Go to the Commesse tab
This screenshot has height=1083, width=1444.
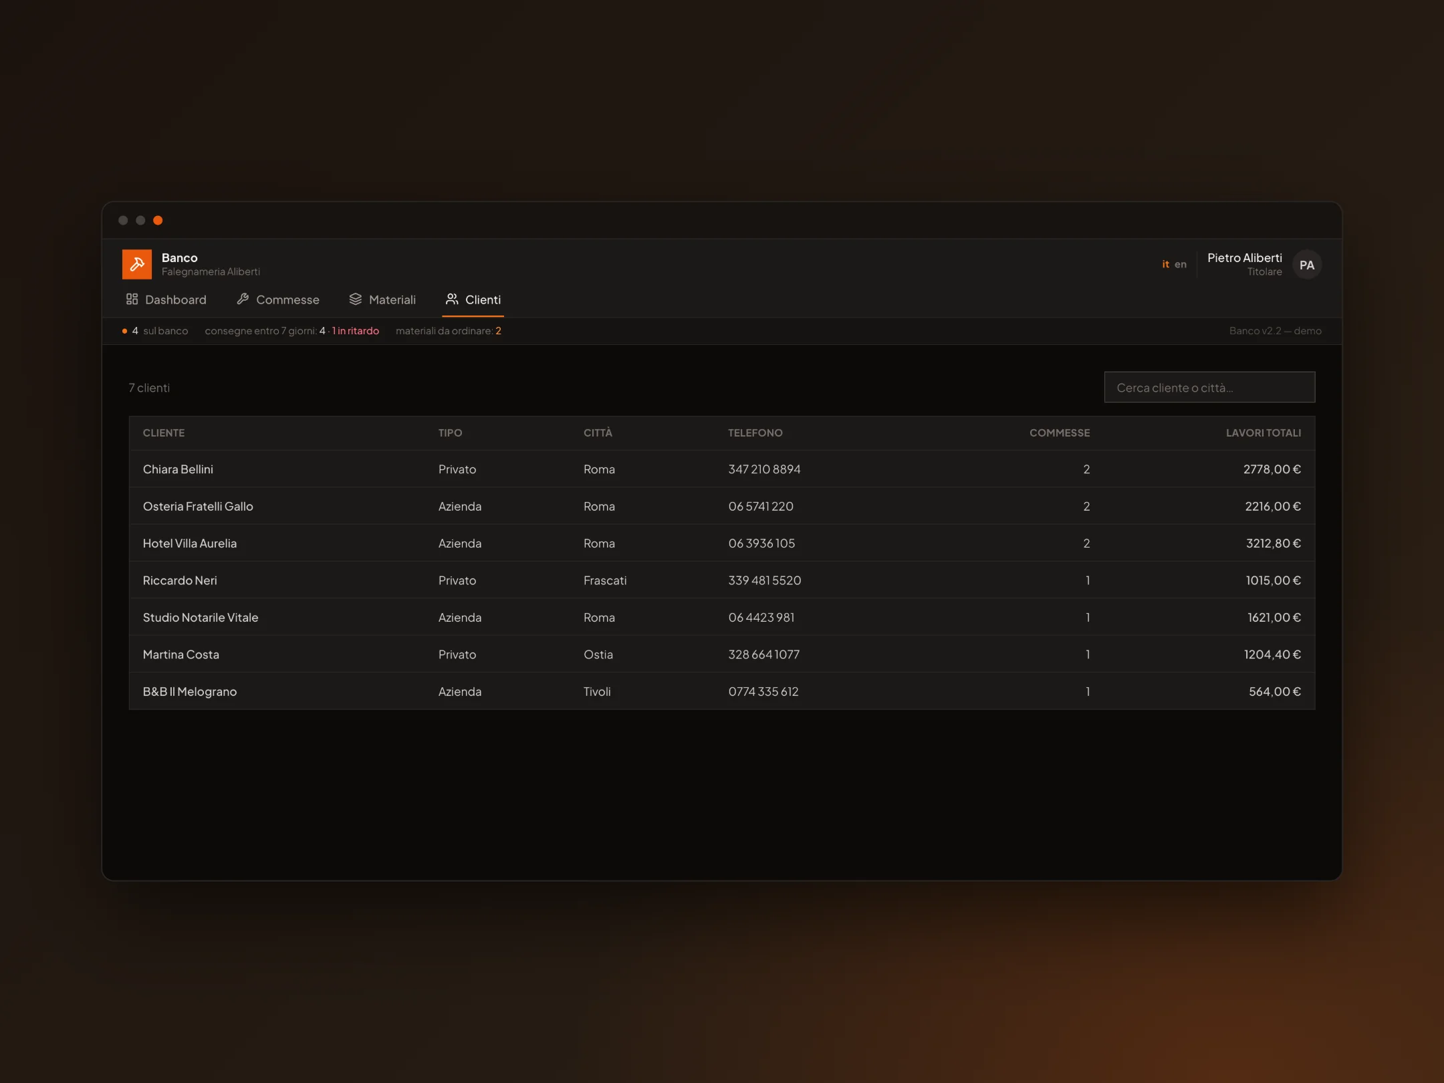coord(278,299)
